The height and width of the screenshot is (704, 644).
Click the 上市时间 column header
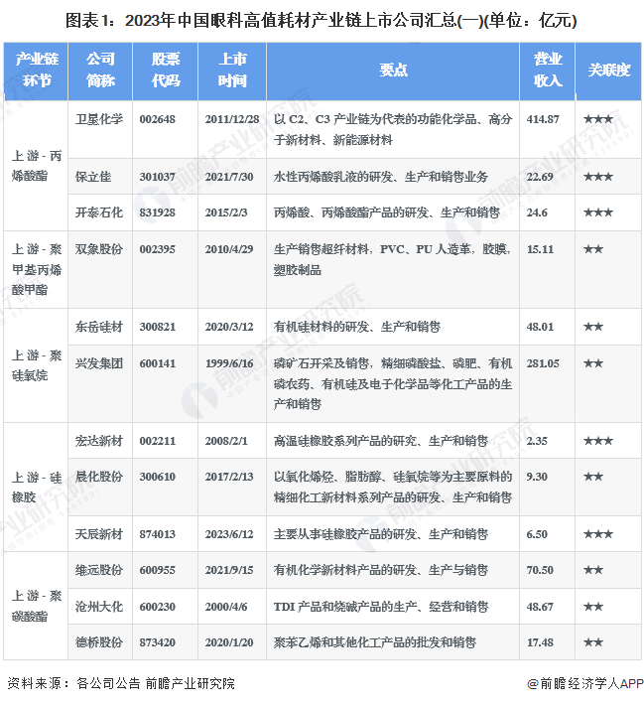point(232,70)
